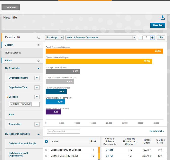The image size is (170, 160).
Task: Increase bar count with plus button
Action: pos(153,38)
